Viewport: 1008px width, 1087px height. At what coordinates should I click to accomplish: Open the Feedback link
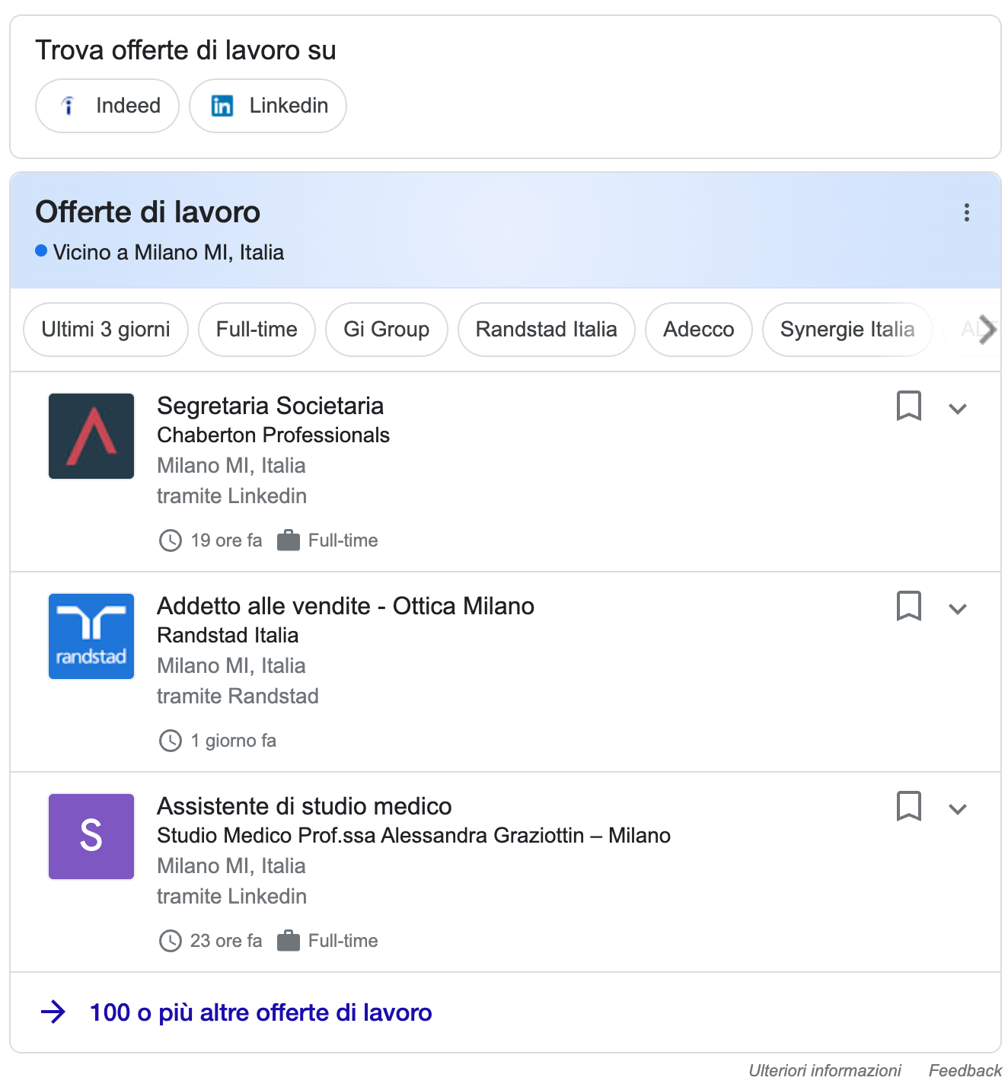965,1070
